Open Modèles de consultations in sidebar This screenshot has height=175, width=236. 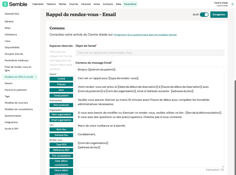tap(19, 109)
